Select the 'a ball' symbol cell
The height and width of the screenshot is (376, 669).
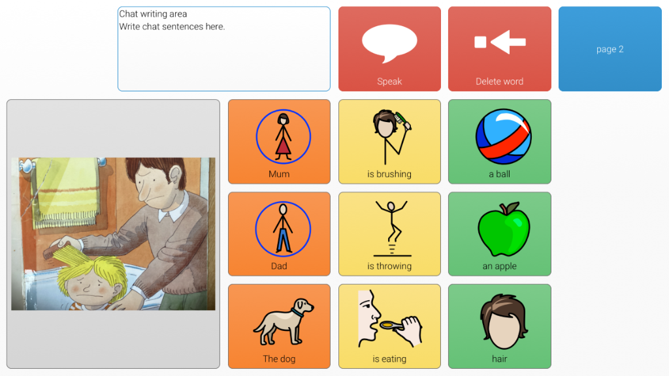pos(500,142)
